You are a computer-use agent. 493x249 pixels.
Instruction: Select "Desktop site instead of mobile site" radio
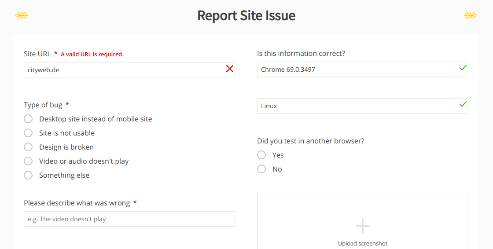pyautogui.click(x=28, y=119)
